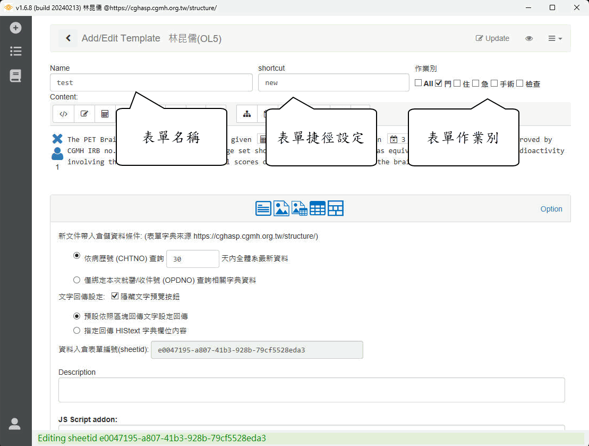589x446 pixels.
Task: Click the blue X delete icon beside content
Action: click(x=57, y=139)
